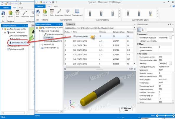
Task: Sort by Halkaisija column header
Action: pos(105,32)
